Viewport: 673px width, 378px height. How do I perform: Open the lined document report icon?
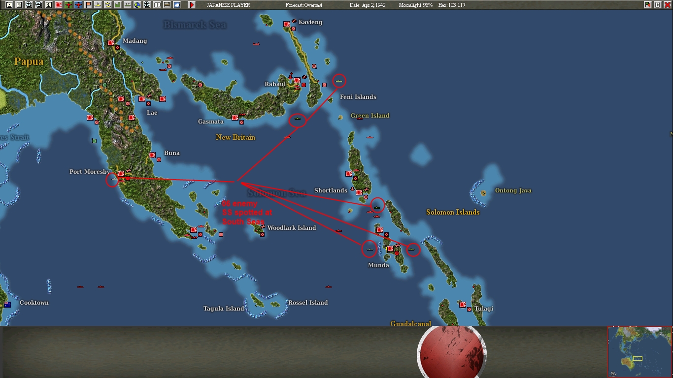pos(19,5)
